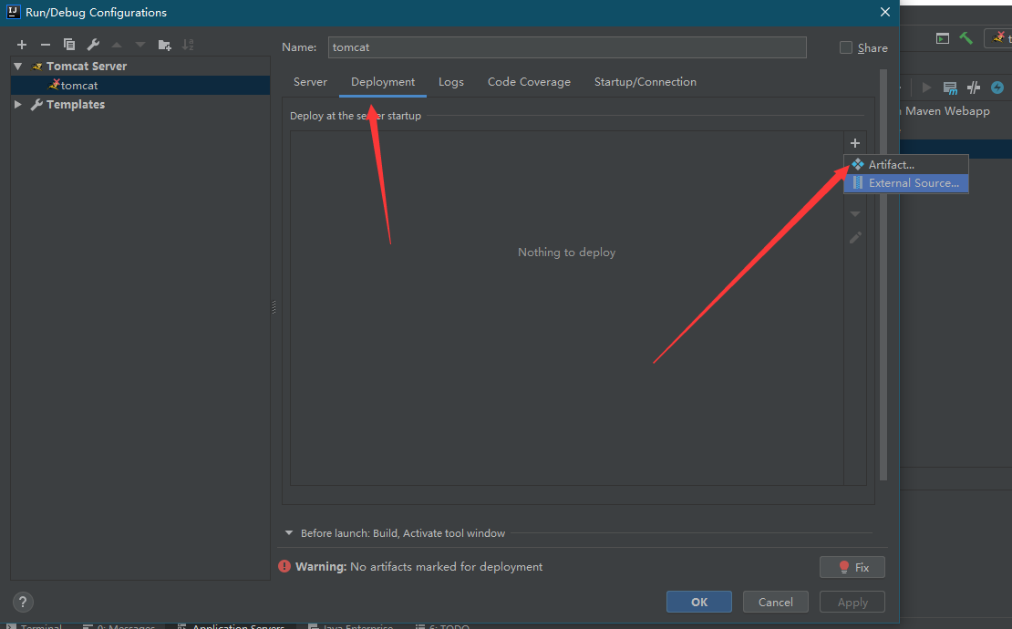
Task: Move configuration up in the list toolbar
Action: 117,45
